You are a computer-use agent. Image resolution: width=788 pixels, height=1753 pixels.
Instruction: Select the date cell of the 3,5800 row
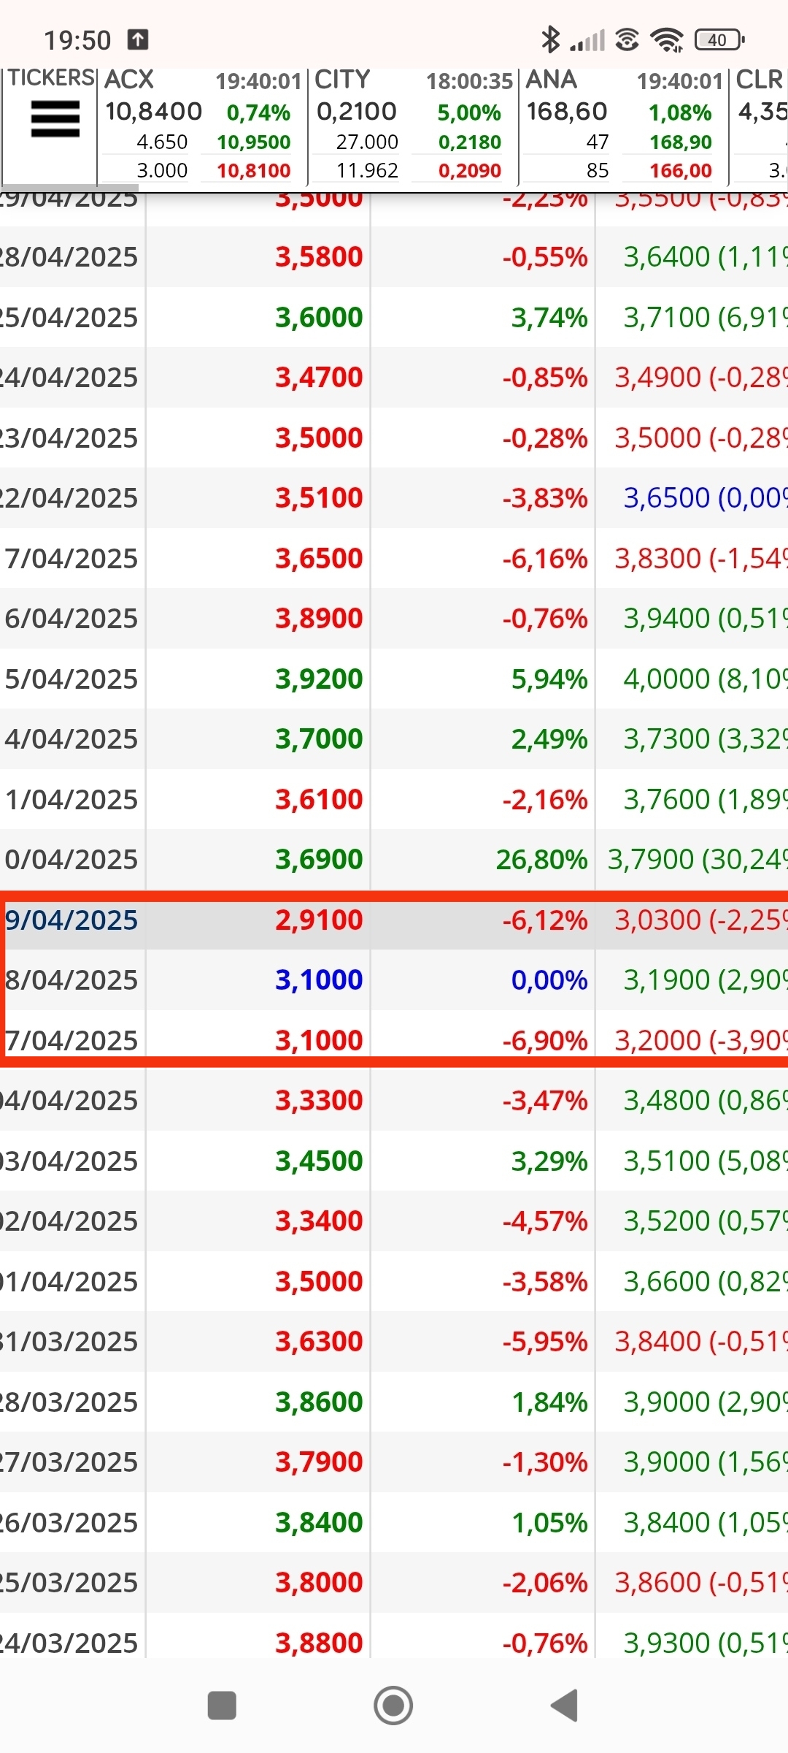coord(72,256)
